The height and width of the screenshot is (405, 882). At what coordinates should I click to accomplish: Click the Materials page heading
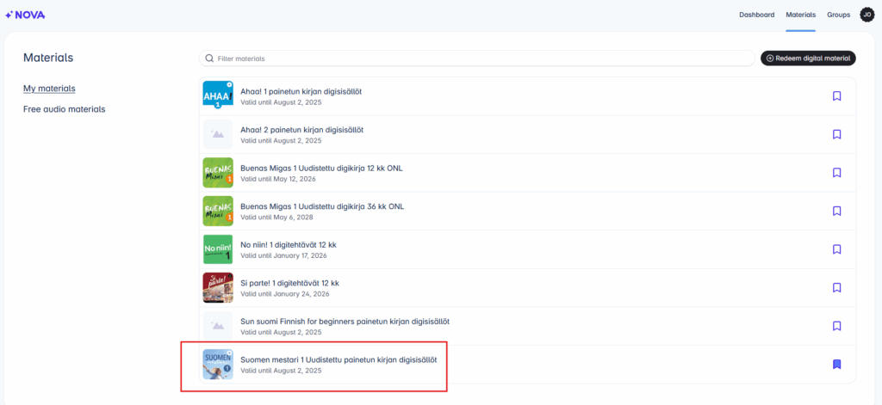(x=48, y=58)
